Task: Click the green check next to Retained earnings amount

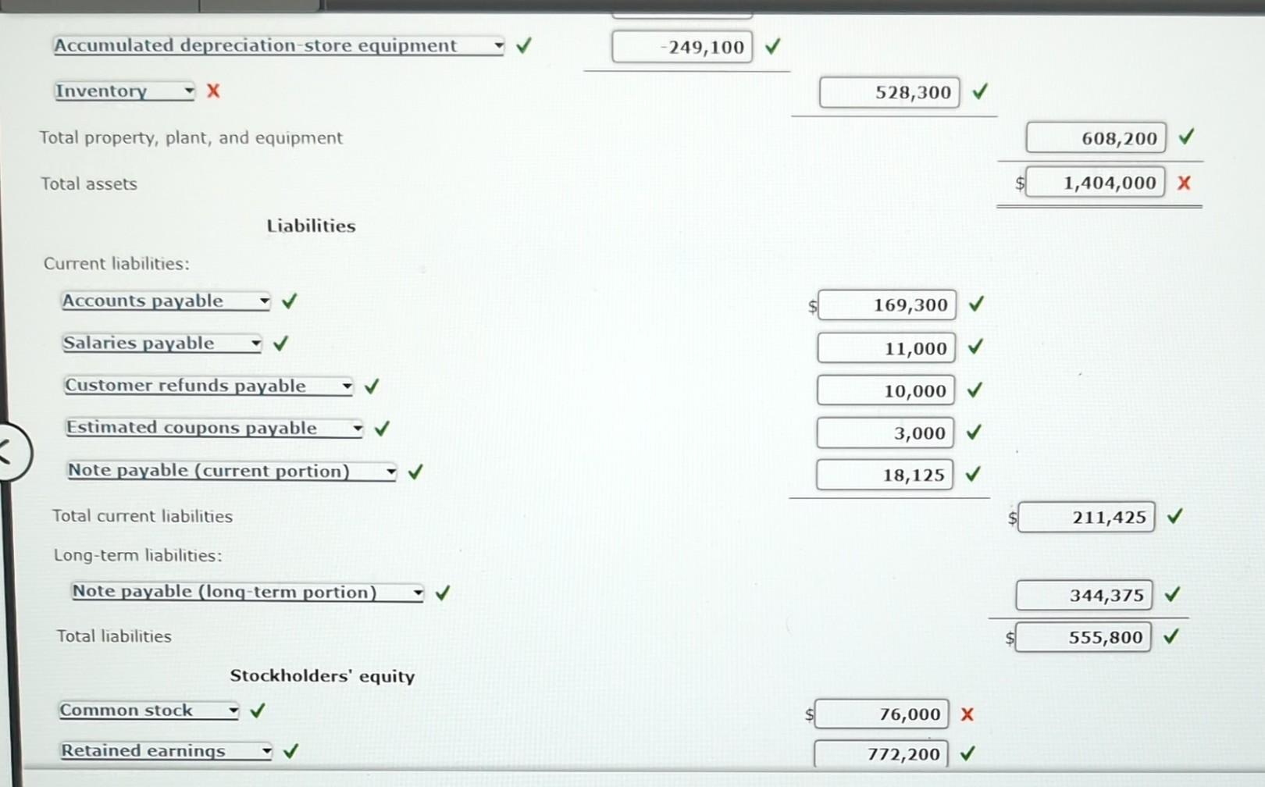Action: [x=969, y=753]
